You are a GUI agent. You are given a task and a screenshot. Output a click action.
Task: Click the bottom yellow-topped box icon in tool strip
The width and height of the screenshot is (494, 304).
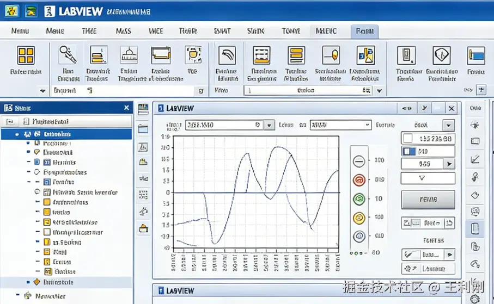pyautogui.click(x=143, y=228)
